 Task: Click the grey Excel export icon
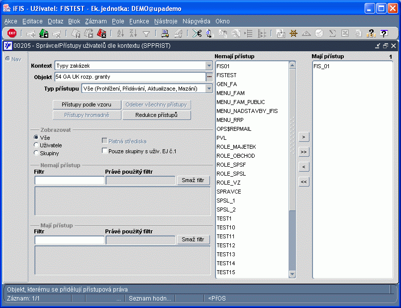click(x=345, y=33)
